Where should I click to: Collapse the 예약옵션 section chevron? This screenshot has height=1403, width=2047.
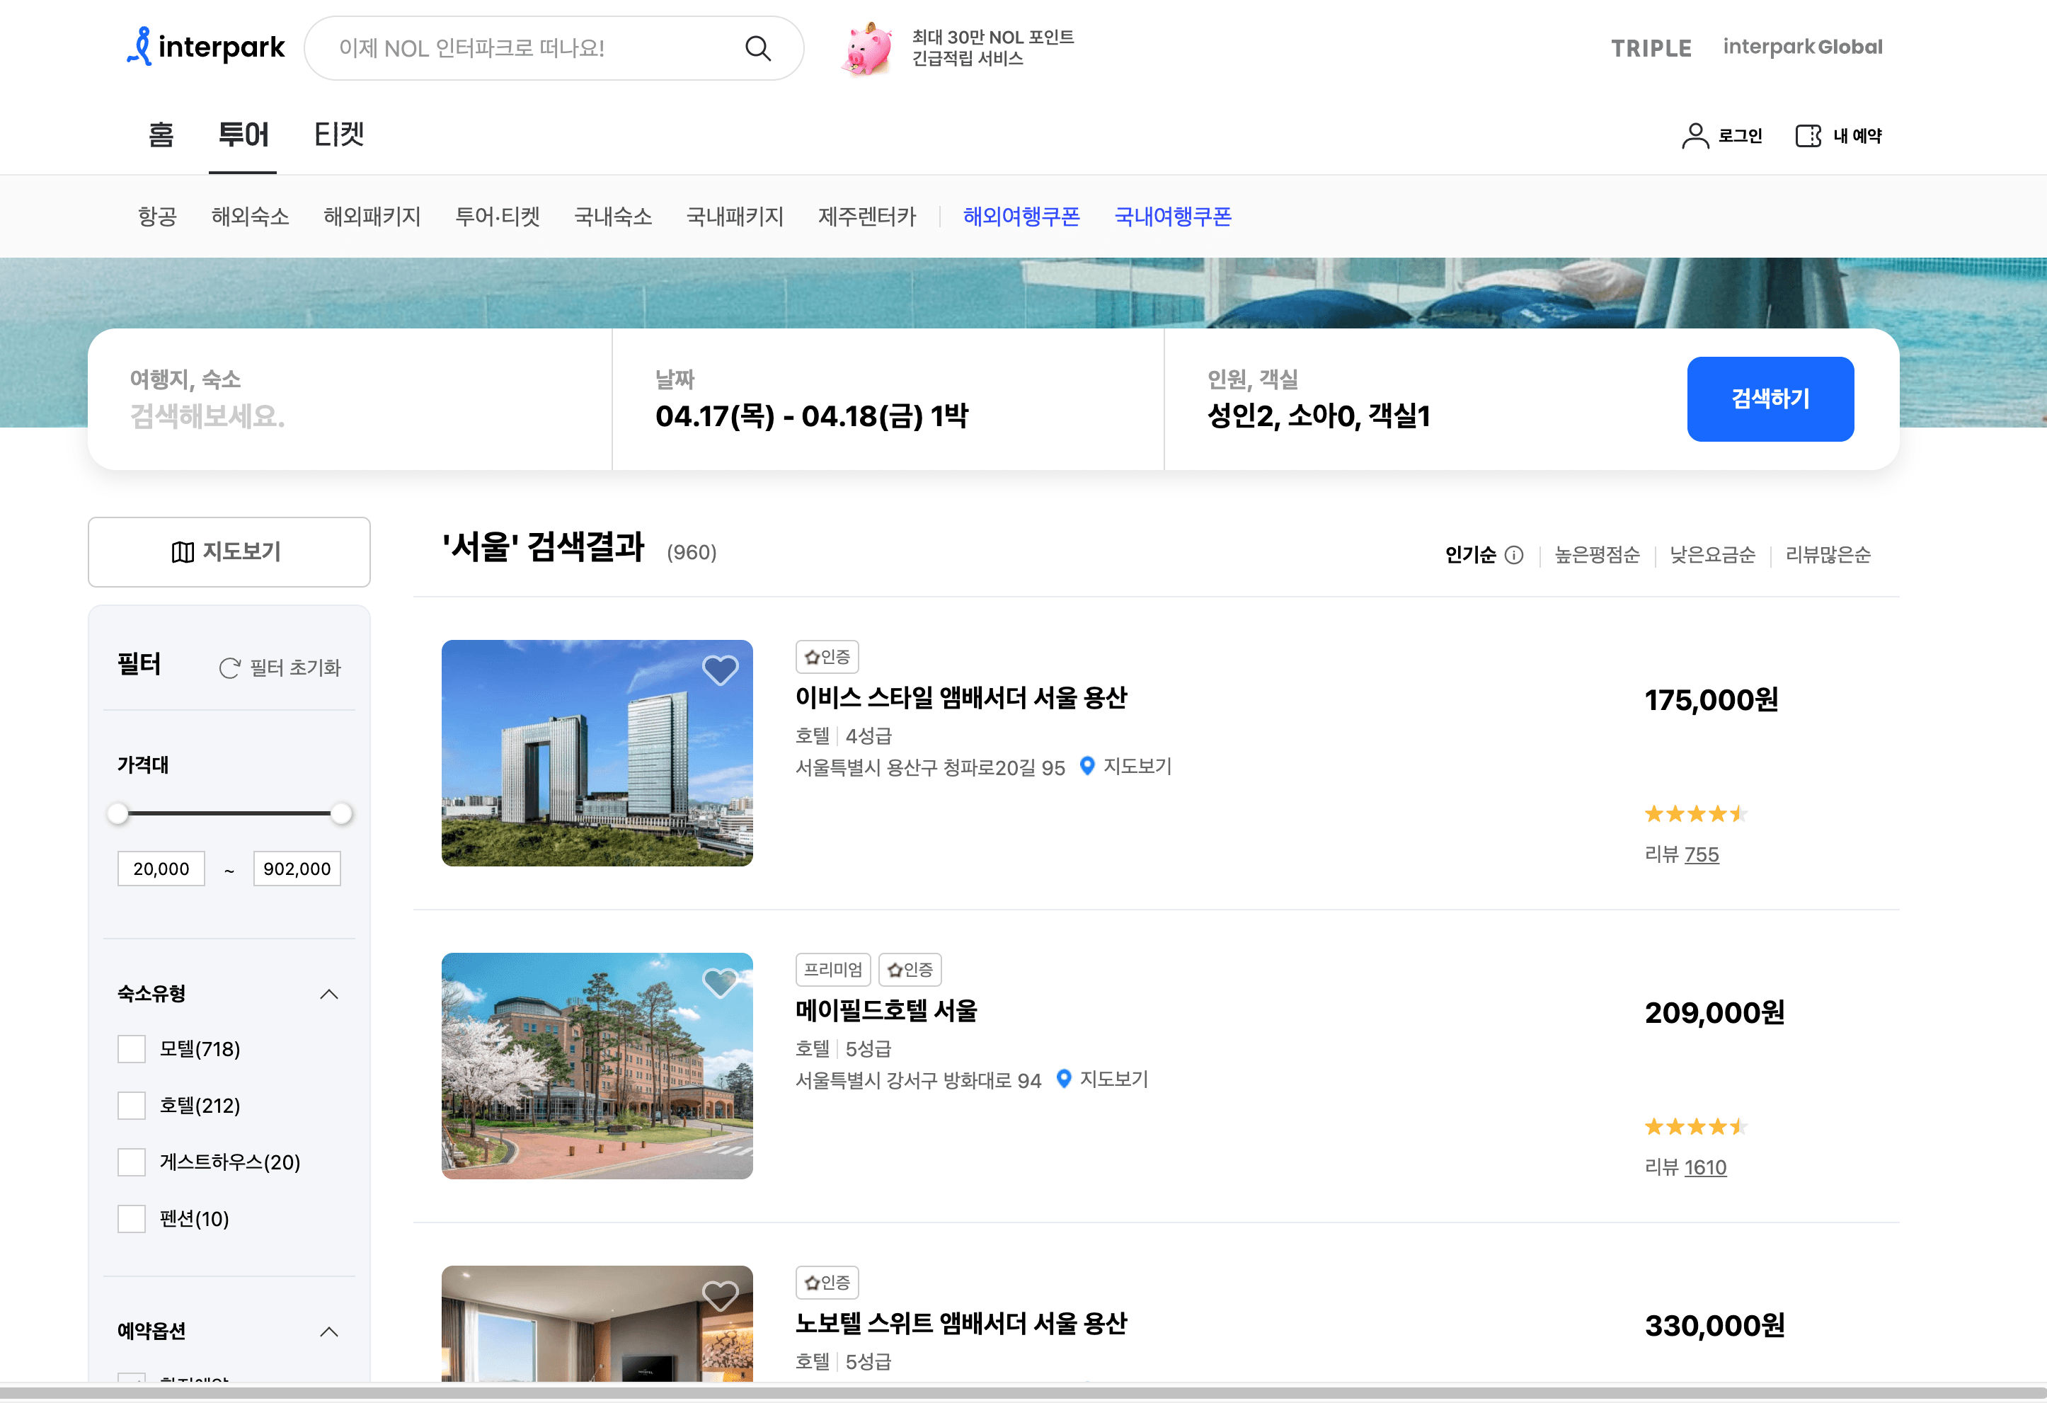tap(328, 1332)
